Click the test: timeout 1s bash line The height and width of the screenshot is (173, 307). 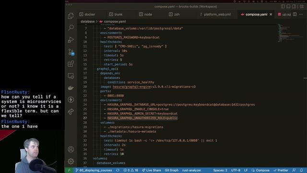[x=160, y=140]
